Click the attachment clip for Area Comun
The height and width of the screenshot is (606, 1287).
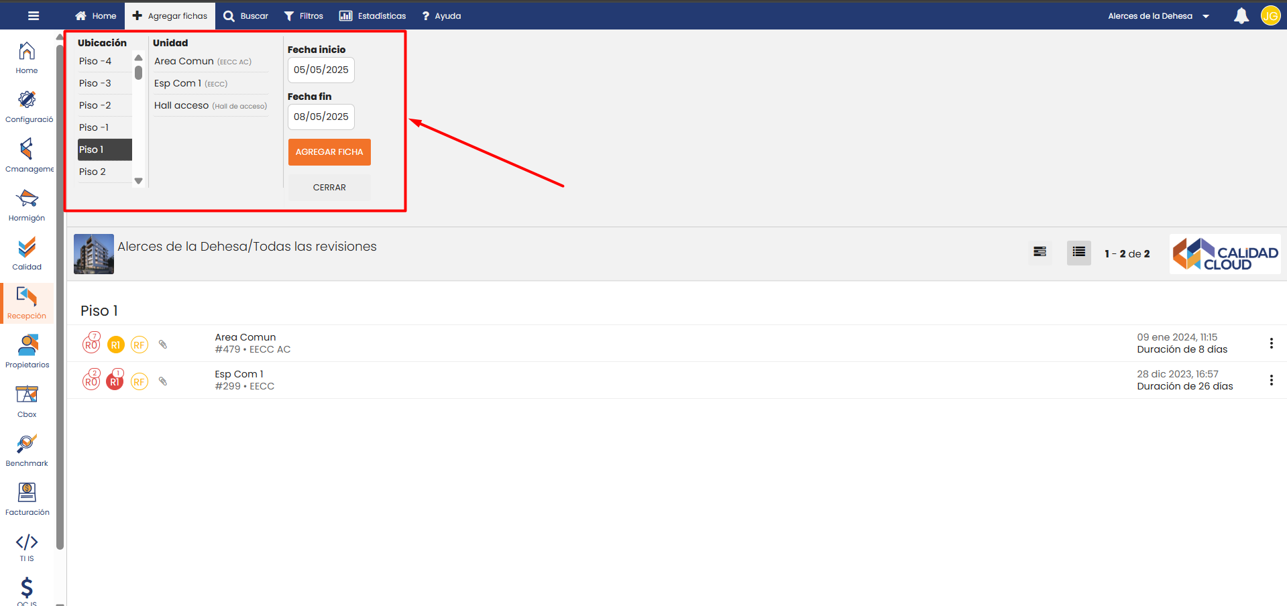(x=162, y=345)
